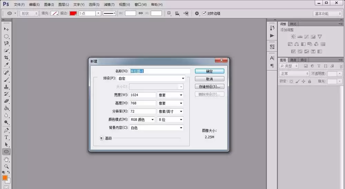The height and width of the screenshot is (189, 345).
Task: Select the Path Selection tool
Action: click(x=6, y=144)
